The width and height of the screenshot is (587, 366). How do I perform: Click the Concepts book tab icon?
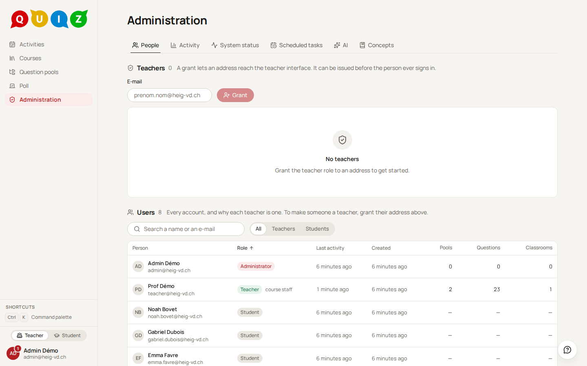pyautogui.click(x=362, y=45)
